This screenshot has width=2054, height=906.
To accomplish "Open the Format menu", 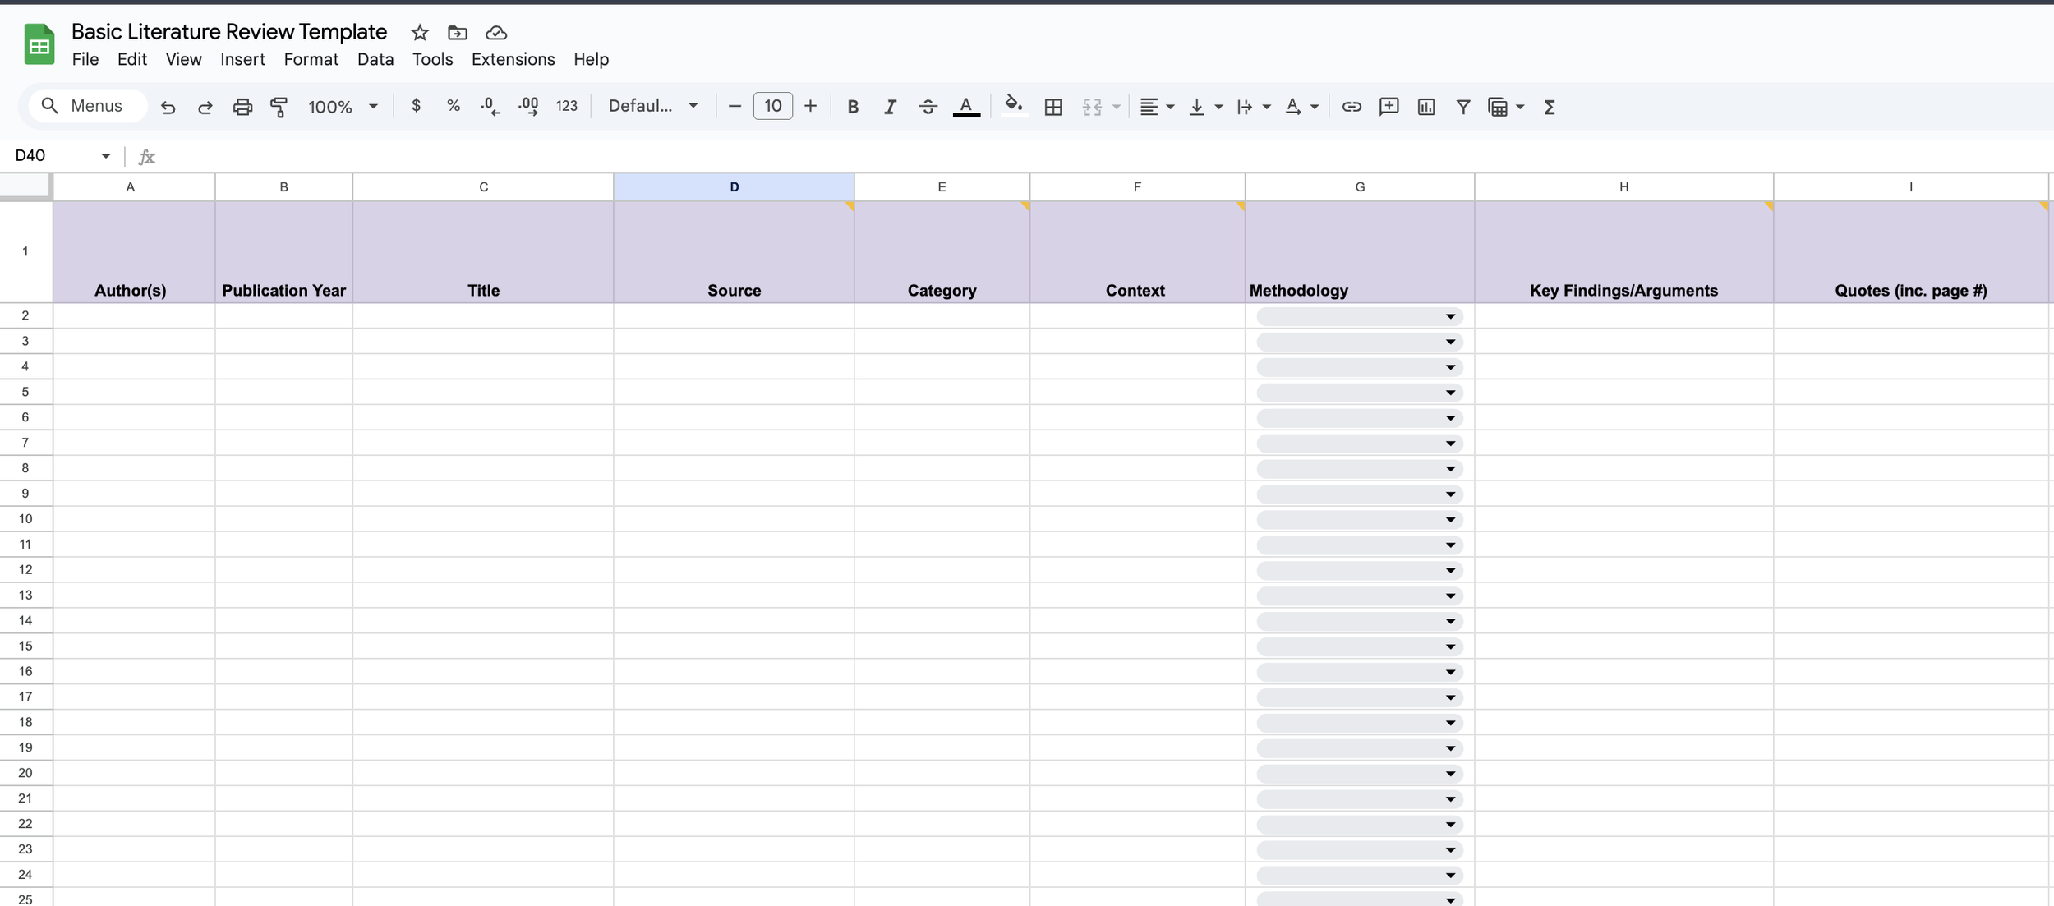I will pos(311,59).
